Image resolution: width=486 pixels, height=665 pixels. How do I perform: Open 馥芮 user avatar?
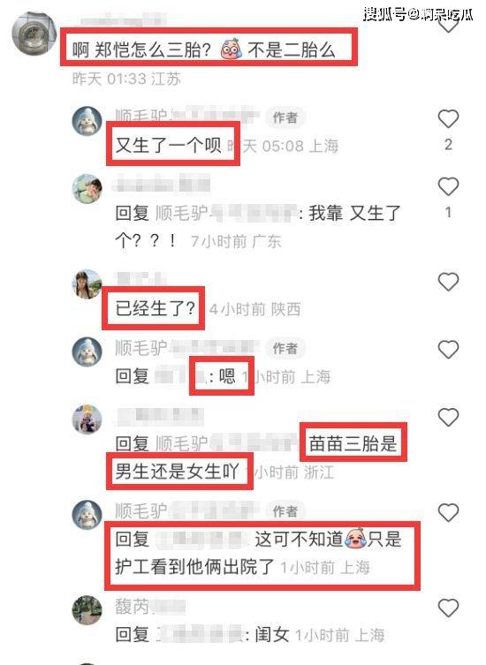pyautogui.click(x=87, y=610)
